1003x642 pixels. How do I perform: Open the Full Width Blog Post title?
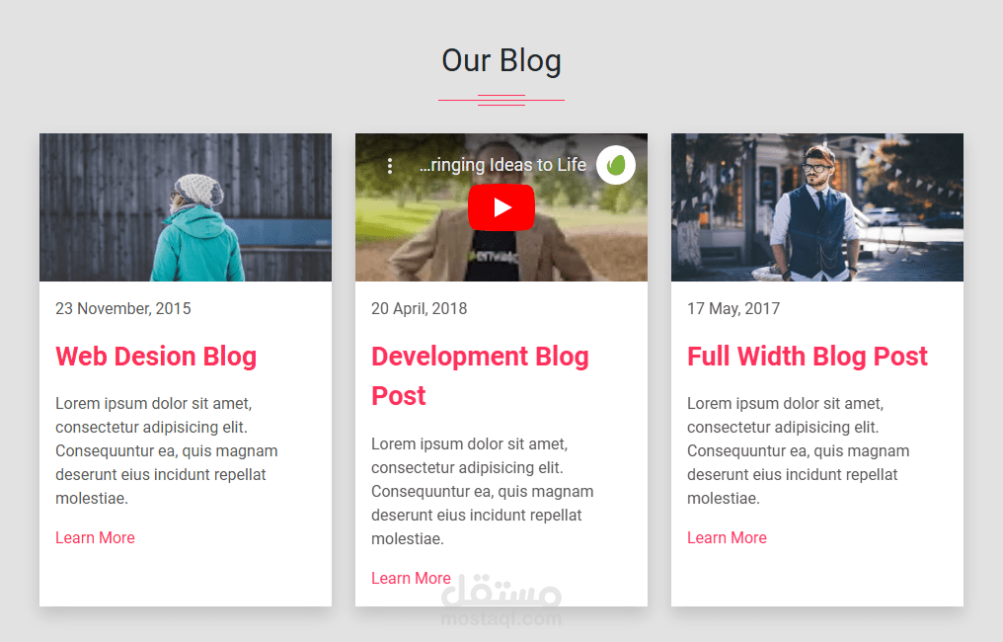[x=808, y=356]
